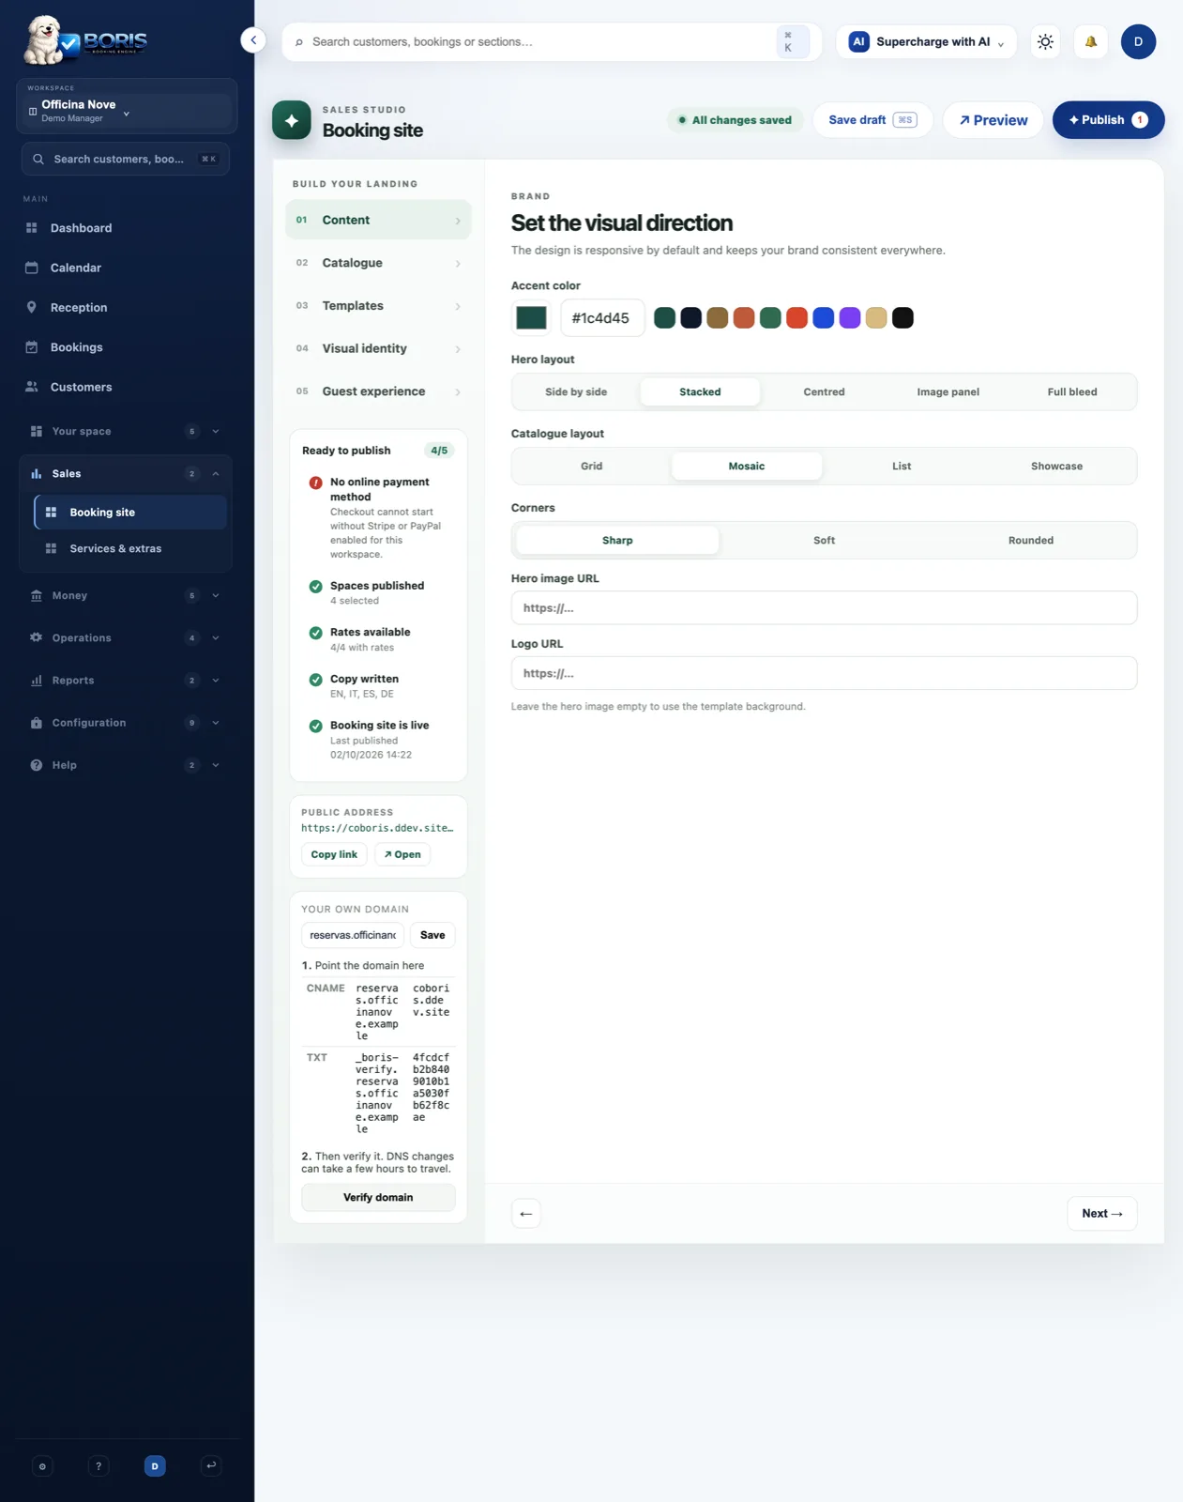Screen dimensions: 1183x1502
Task: Expand the Configuration section
Action: pyautogui.click(x=216, y=723)
